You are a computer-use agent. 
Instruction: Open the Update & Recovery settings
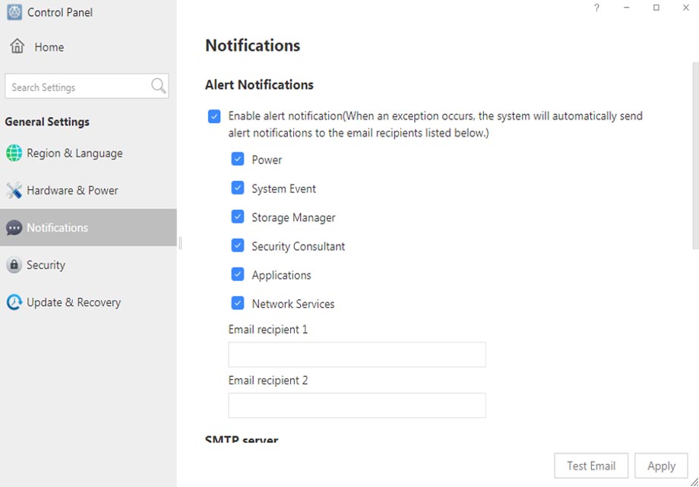point(88,302)
